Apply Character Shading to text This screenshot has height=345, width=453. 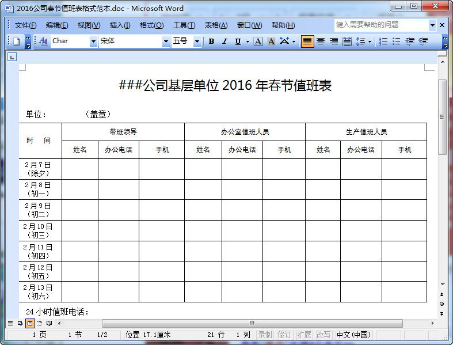point(271,41)
